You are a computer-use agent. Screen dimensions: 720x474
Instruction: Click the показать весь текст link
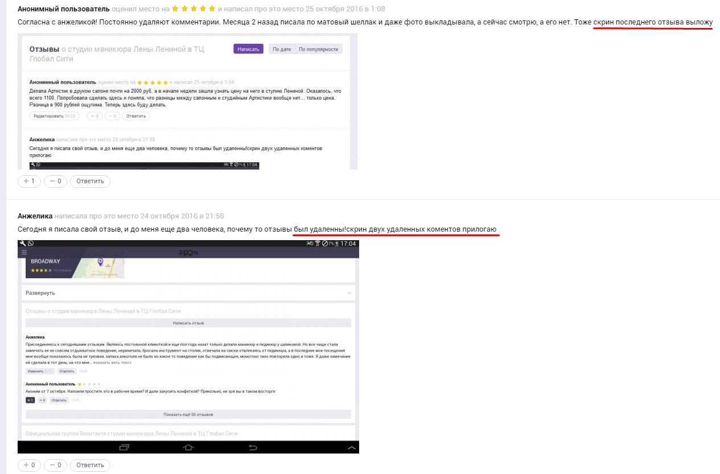coord(112,362)
